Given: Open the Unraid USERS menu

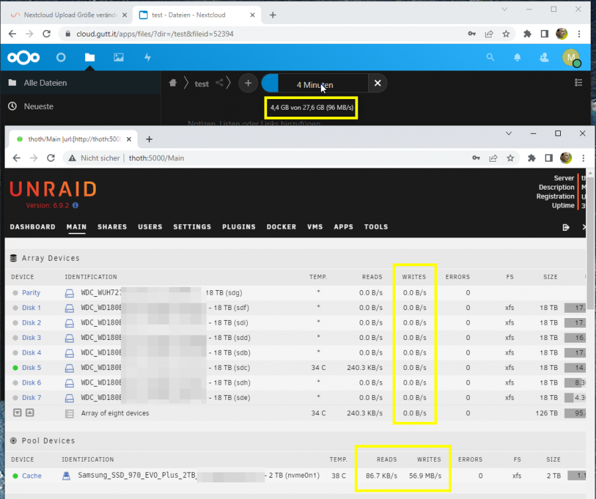Looking at the screenshot, I should 150,227.
